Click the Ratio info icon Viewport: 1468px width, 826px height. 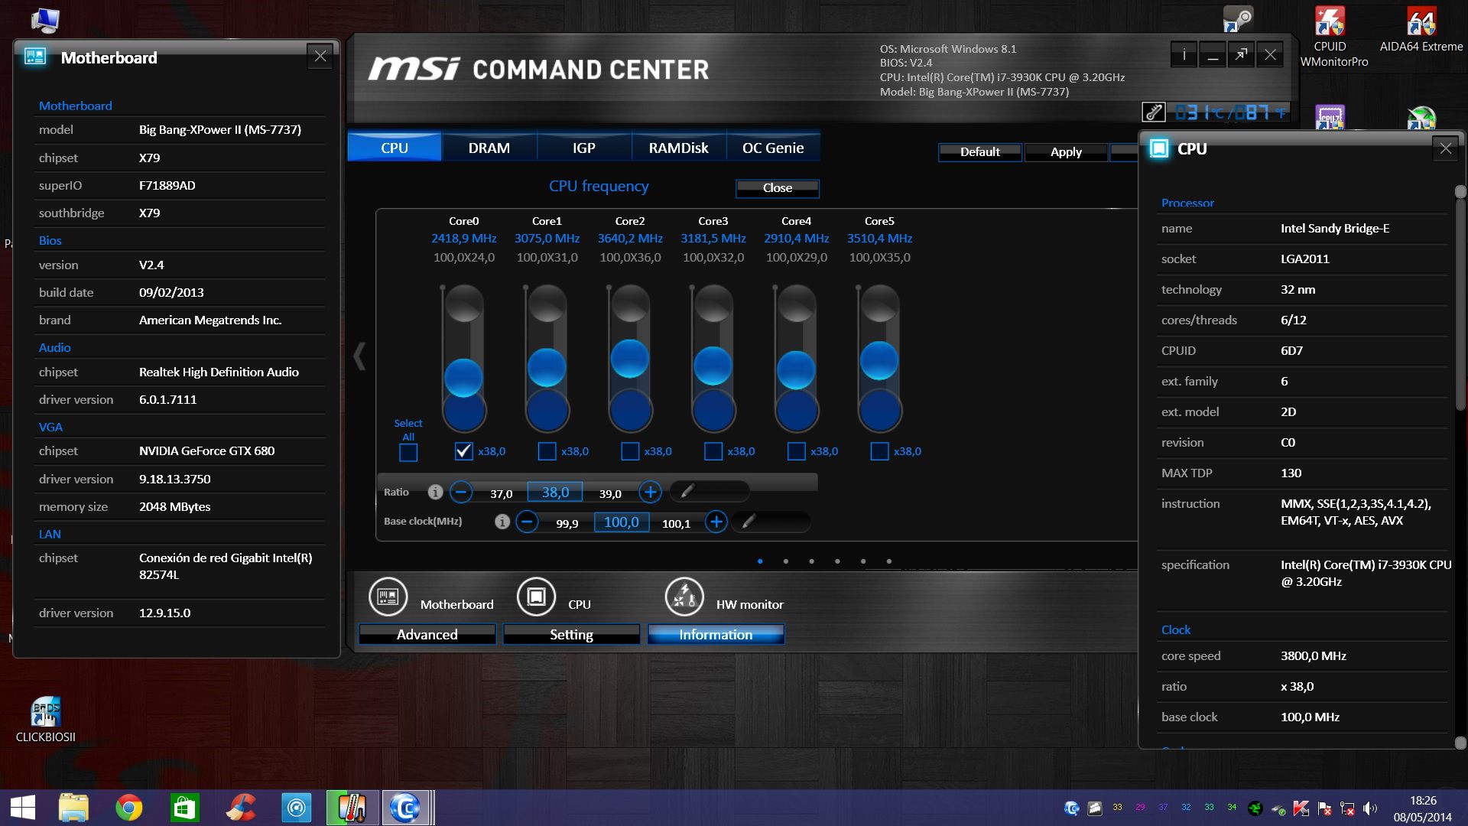click(x=435, y=493)
